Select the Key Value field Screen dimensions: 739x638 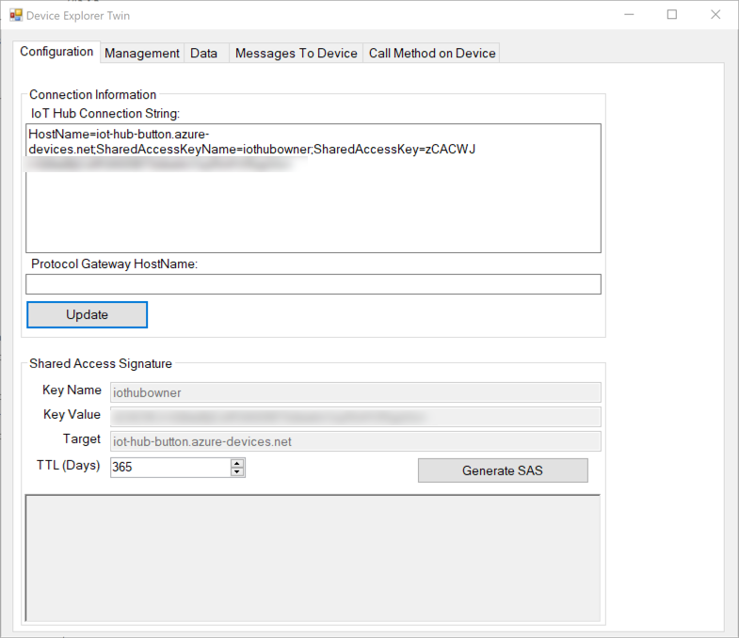[355, 416]
